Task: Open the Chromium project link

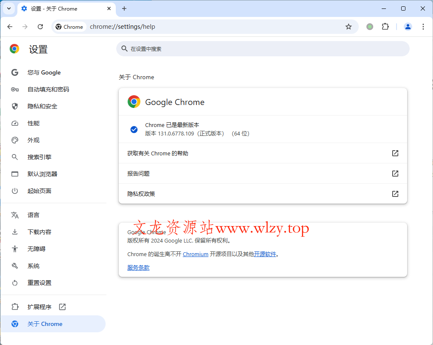Action: (x=196, y=254)
